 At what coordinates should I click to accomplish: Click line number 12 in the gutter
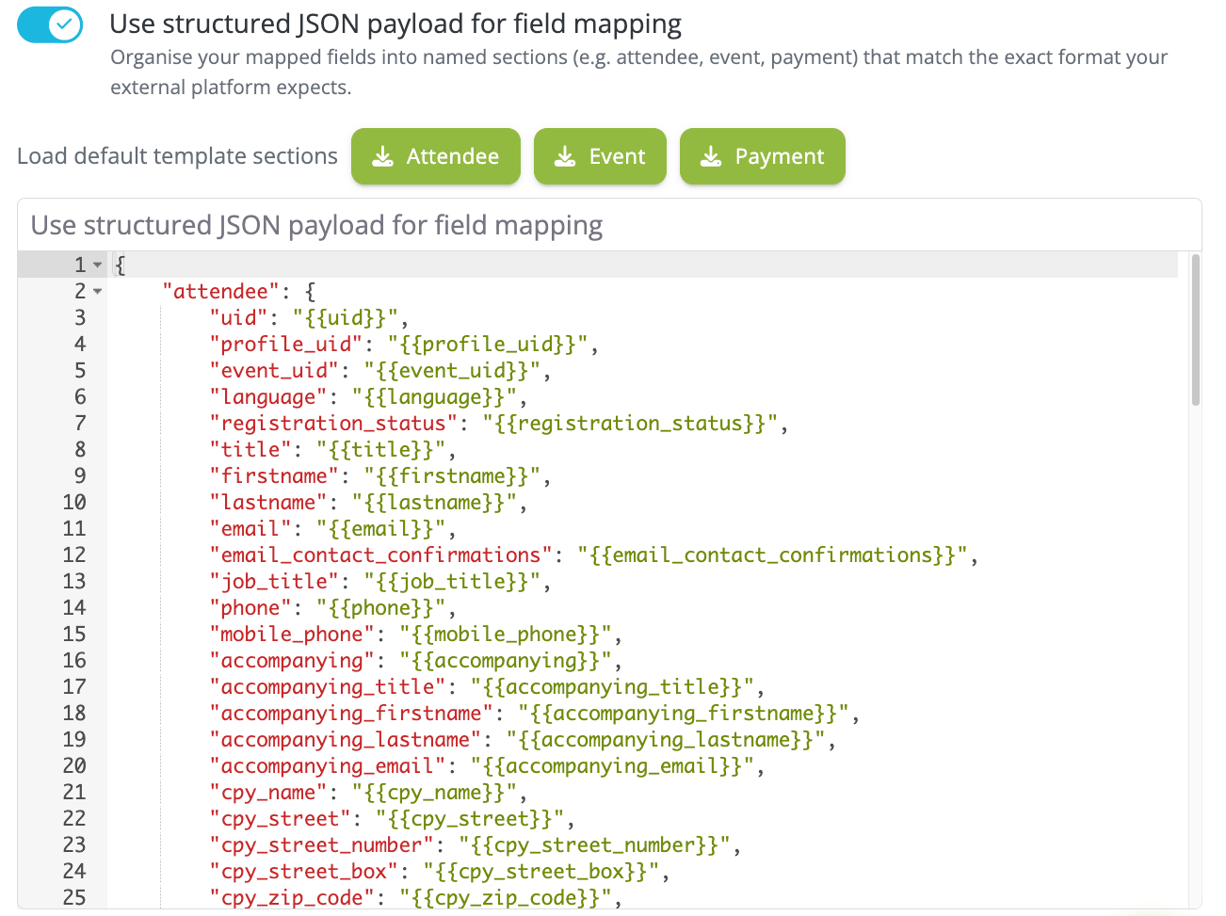tap(74, 555)
